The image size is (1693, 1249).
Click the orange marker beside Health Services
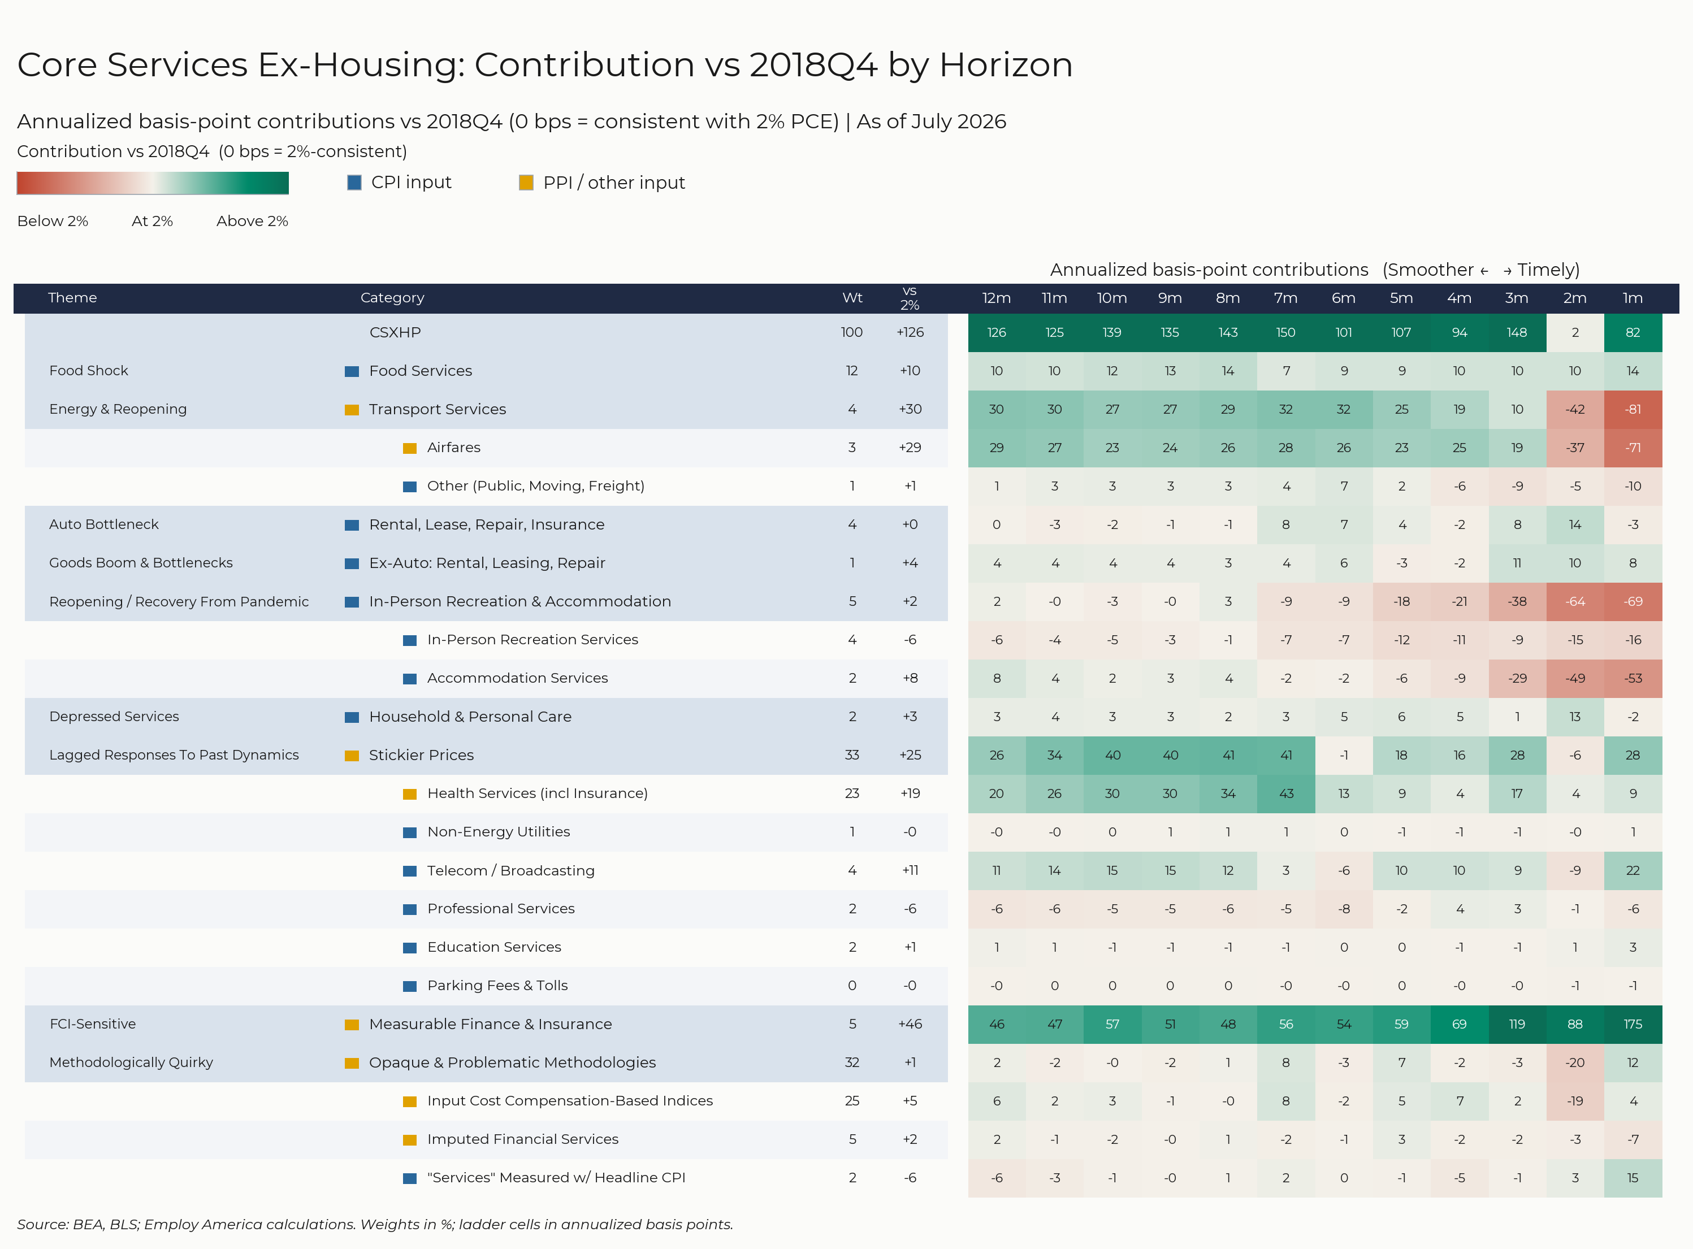tap(410, 794)
